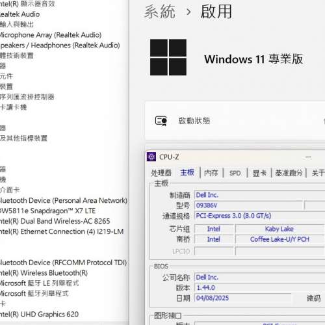Select Snapdragon X7 LTE device
The height and width of the screenshot is (325, 325).
pos(47,211)
